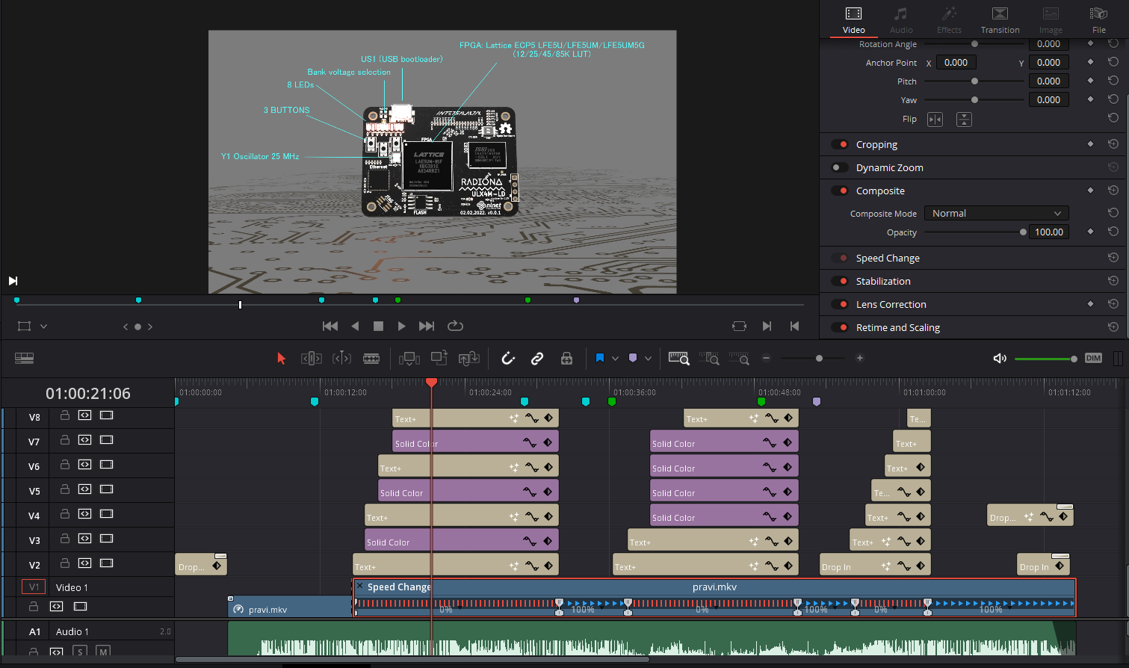Mute audio with the speaker icon
The height and width of the screenshot is (668, 1129).
pyautogui.click(x=1000, y=359)
